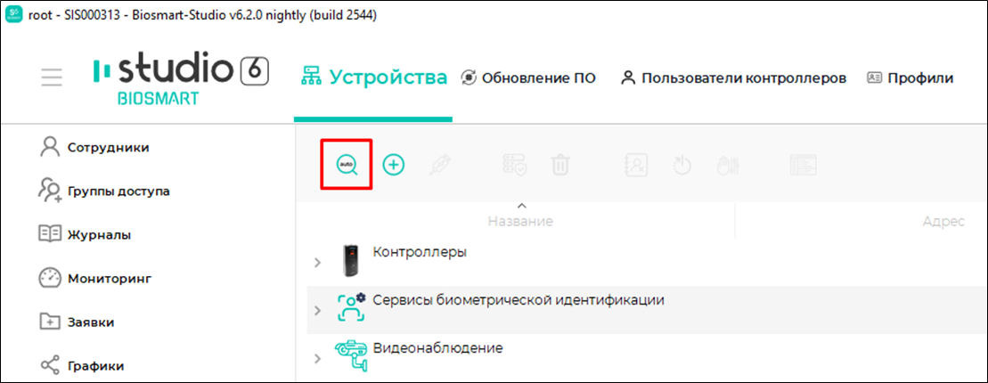Open the hamburger main menu
Viewport: 988px width, 383px height.
[x=52, y=77]
